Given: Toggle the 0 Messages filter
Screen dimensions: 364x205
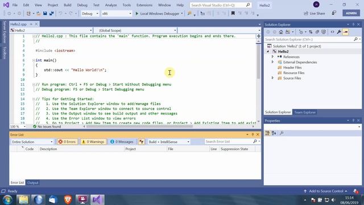Looking at the screenshot, I should 122,142.
